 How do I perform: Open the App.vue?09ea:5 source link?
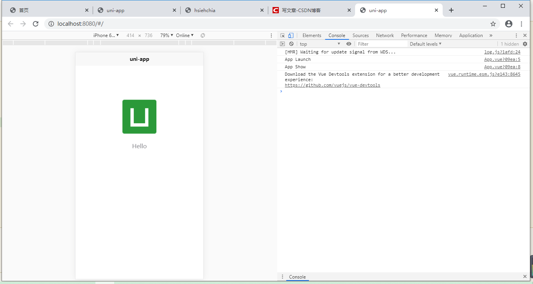(x=502, y=59)
